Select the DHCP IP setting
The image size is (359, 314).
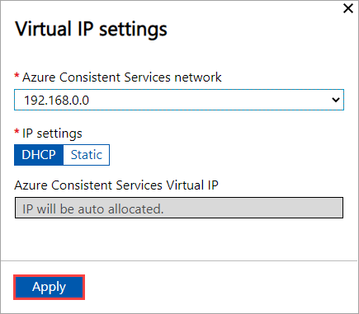pos(39,155)
